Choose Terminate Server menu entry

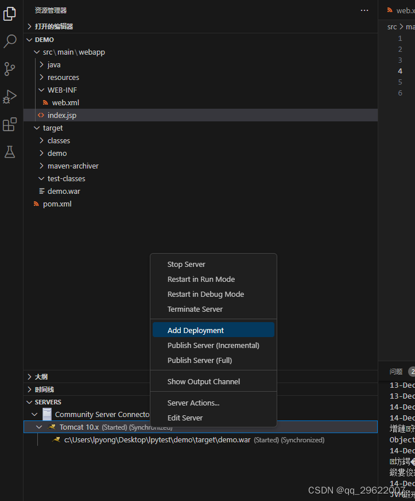(214, 309)
